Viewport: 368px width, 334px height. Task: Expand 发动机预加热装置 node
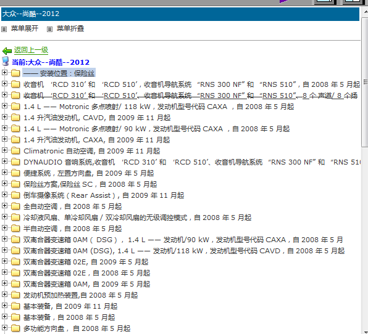[4, 294]
